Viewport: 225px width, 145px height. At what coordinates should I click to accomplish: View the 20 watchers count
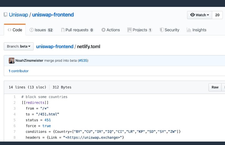tap(217, 15)
